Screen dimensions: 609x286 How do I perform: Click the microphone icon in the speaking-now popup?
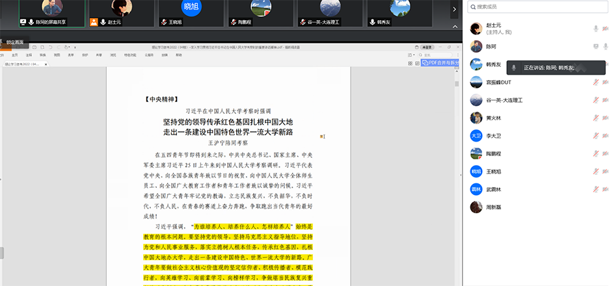tap(514, 68)
